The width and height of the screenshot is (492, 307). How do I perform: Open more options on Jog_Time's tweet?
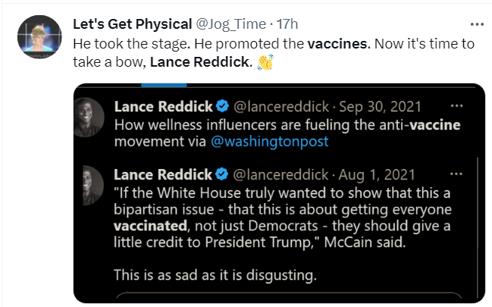click(476, 23)
